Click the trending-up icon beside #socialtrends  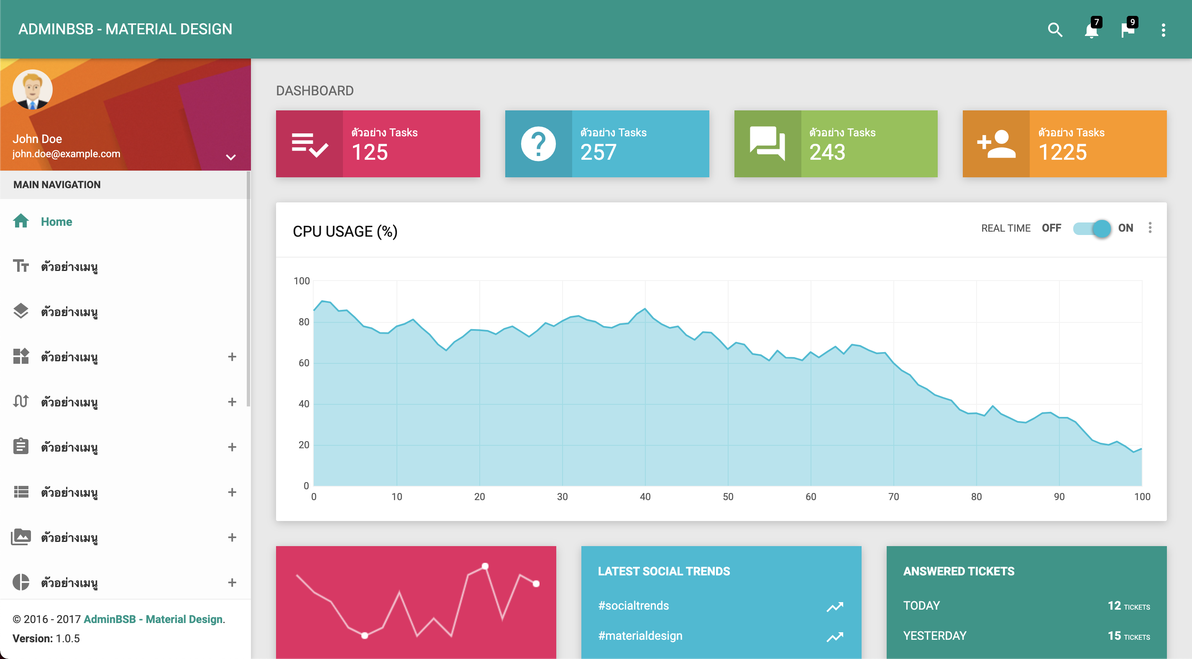[835, 607]
